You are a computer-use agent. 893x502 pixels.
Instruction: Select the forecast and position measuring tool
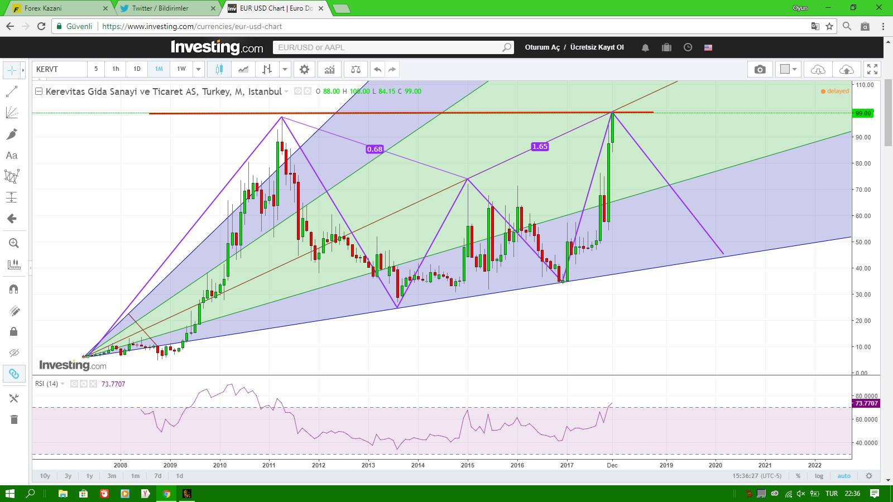12,197
